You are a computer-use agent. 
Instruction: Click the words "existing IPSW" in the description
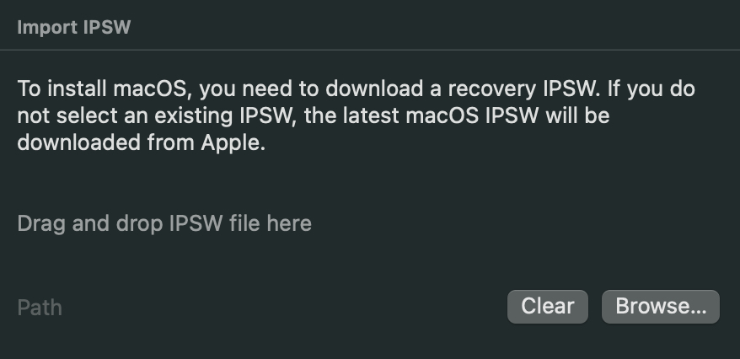coord(222,115)
